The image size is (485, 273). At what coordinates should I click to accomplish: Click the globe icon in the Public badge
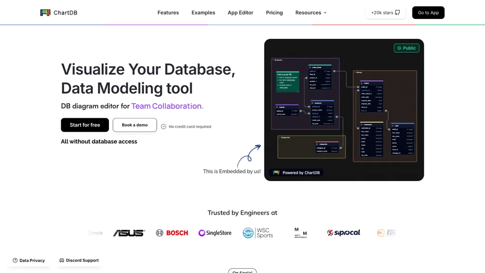point(399,48)
